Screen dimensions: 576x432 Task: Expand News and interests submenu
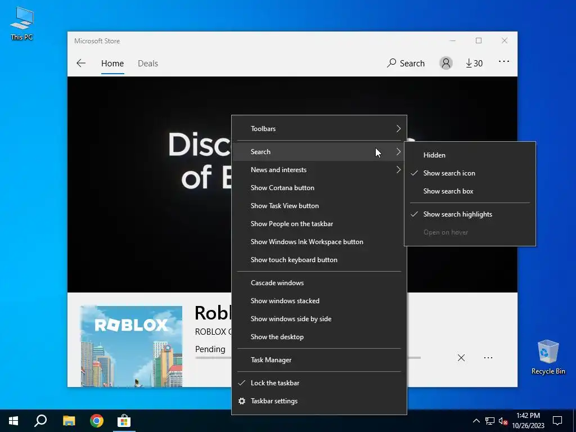point(319,170)
